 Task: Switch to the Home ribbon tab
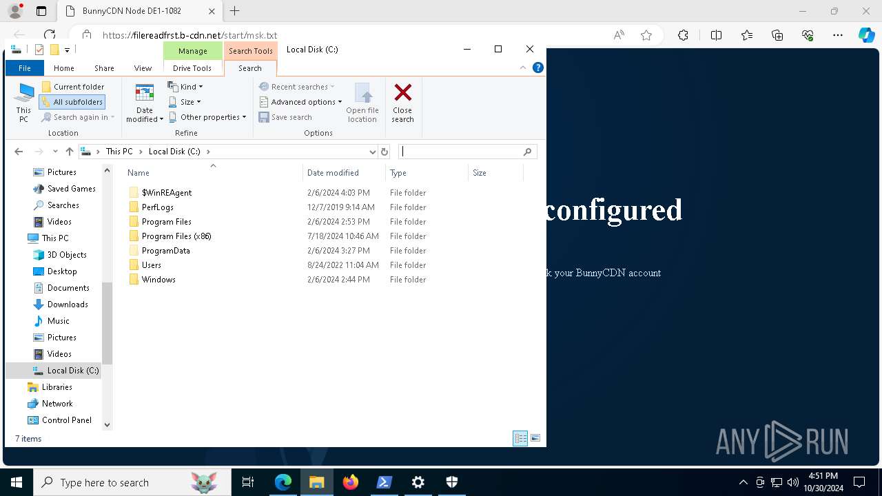(x=64, y=68)
